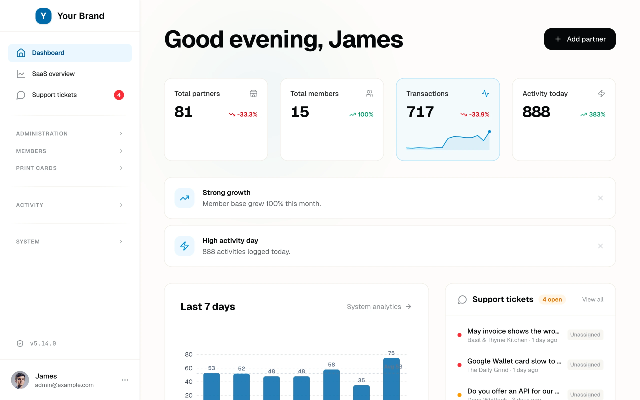
Task: Select the Total partners card
Action: (x=216, y=119)
